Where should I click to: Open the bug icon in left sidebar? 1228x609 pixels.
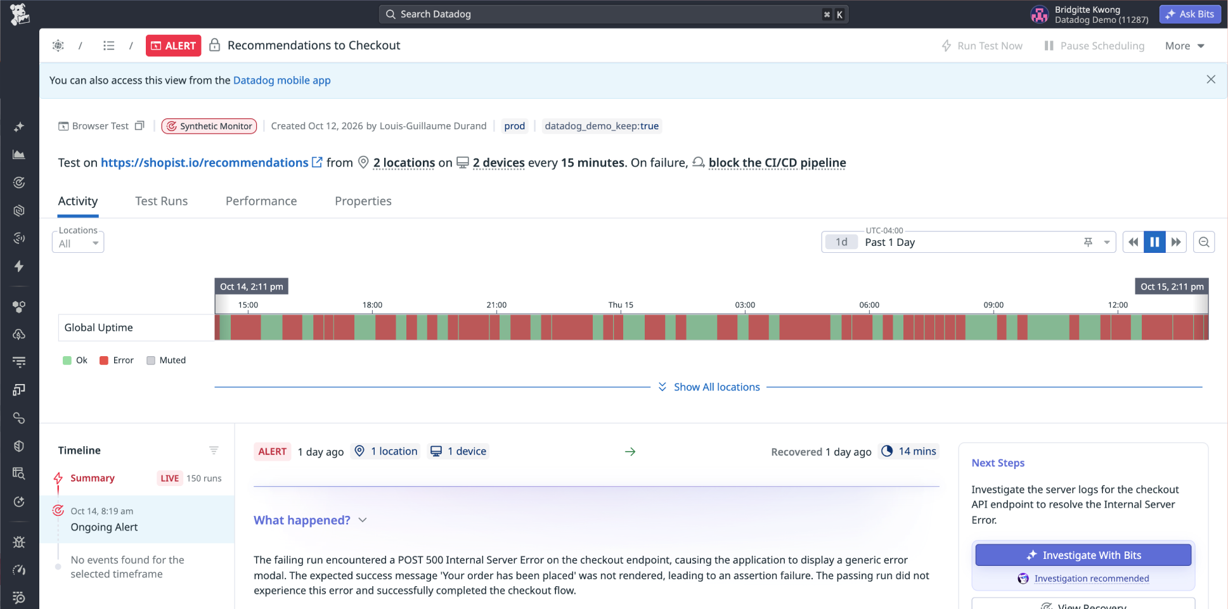point(19,542)
